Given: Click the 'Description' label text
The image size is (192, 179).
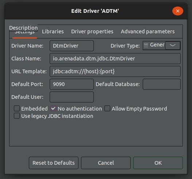Looking at the screenshot, I should tap(23, 28).
